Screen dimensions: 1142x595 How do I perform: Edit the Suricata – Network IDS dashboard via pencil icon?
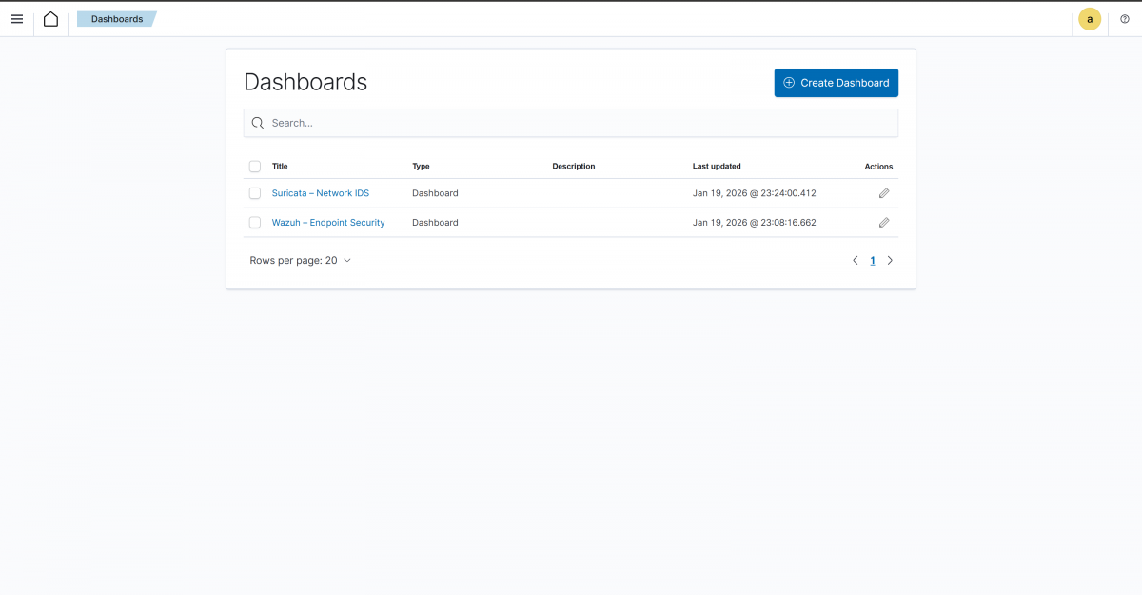coord(884,192)
